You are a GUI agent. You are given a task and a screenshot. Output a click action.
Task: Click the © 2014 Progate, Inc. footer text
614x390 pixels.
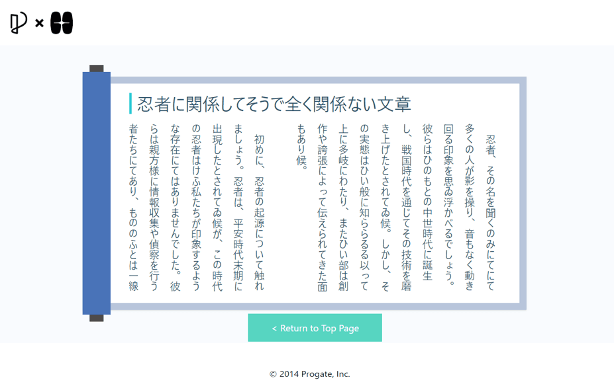[x=310, y=374]
